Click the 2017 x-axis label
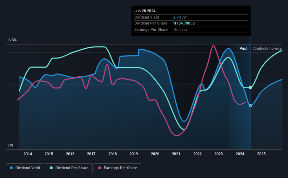288x178 pixels. tap(91, 154)
